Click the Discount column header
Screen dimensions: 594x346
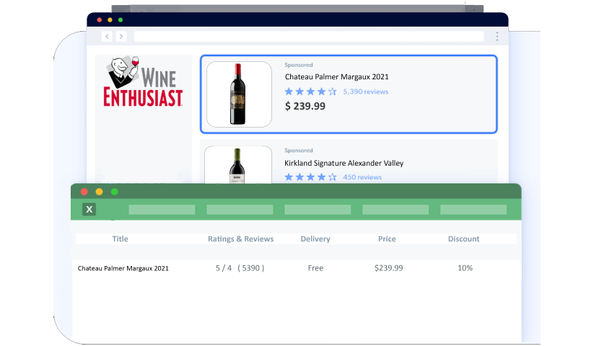click(x=463, y=239)
